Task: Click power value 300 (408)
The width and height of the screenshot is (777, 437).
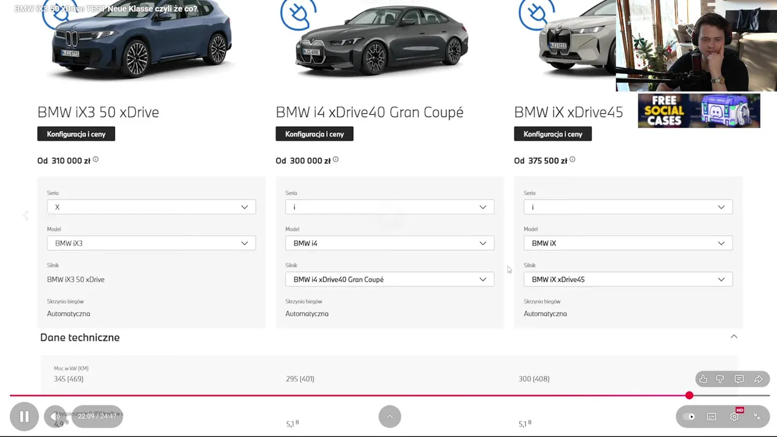Action: 534,379
